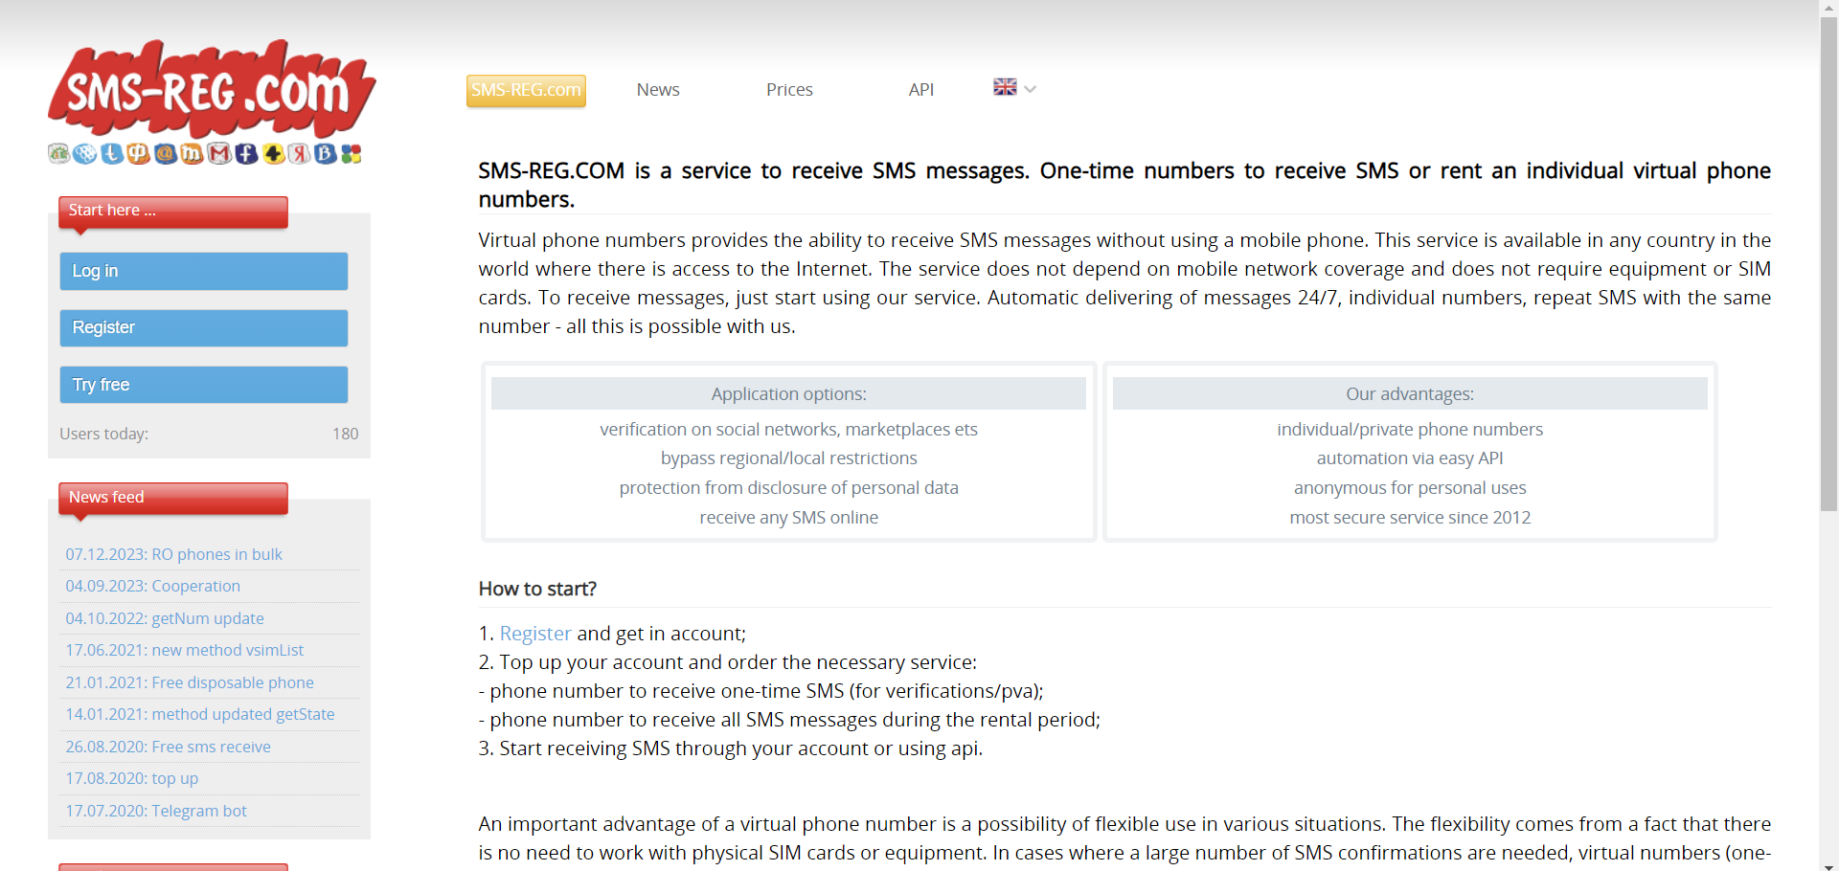Open '07.12.2023: RO phones in bulk' news
1839x871 pixels.
point(173,554)
